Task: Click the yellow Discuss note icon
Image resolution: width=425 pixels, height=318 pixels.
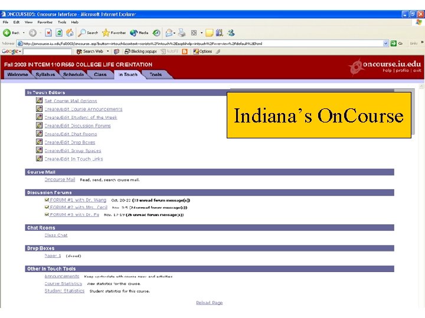Action: [209, 33]
